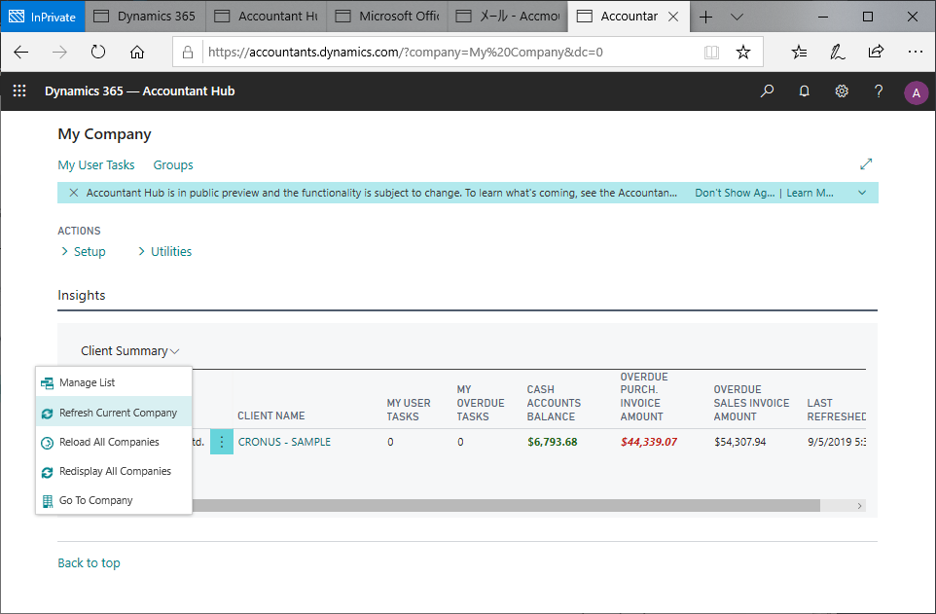Image resolution: width=936 pixels, height=614 pixels.
Task: Add page to favorites with star icon
Action: [x=742, y=52]
